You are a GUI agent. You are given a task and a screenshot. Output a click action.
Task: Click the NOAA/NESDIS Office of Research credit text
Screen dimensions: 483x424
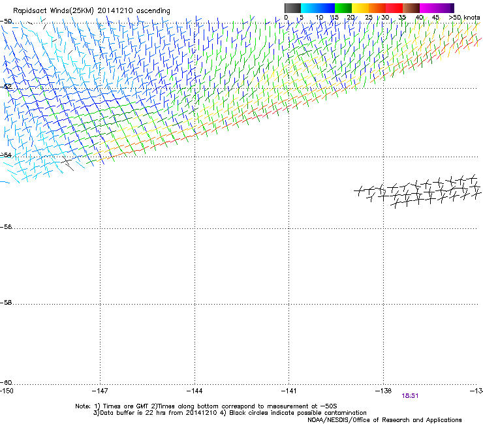(384, 420)
